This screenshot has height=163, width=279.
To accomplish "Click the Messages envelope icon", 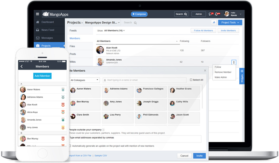I will 38,38.
